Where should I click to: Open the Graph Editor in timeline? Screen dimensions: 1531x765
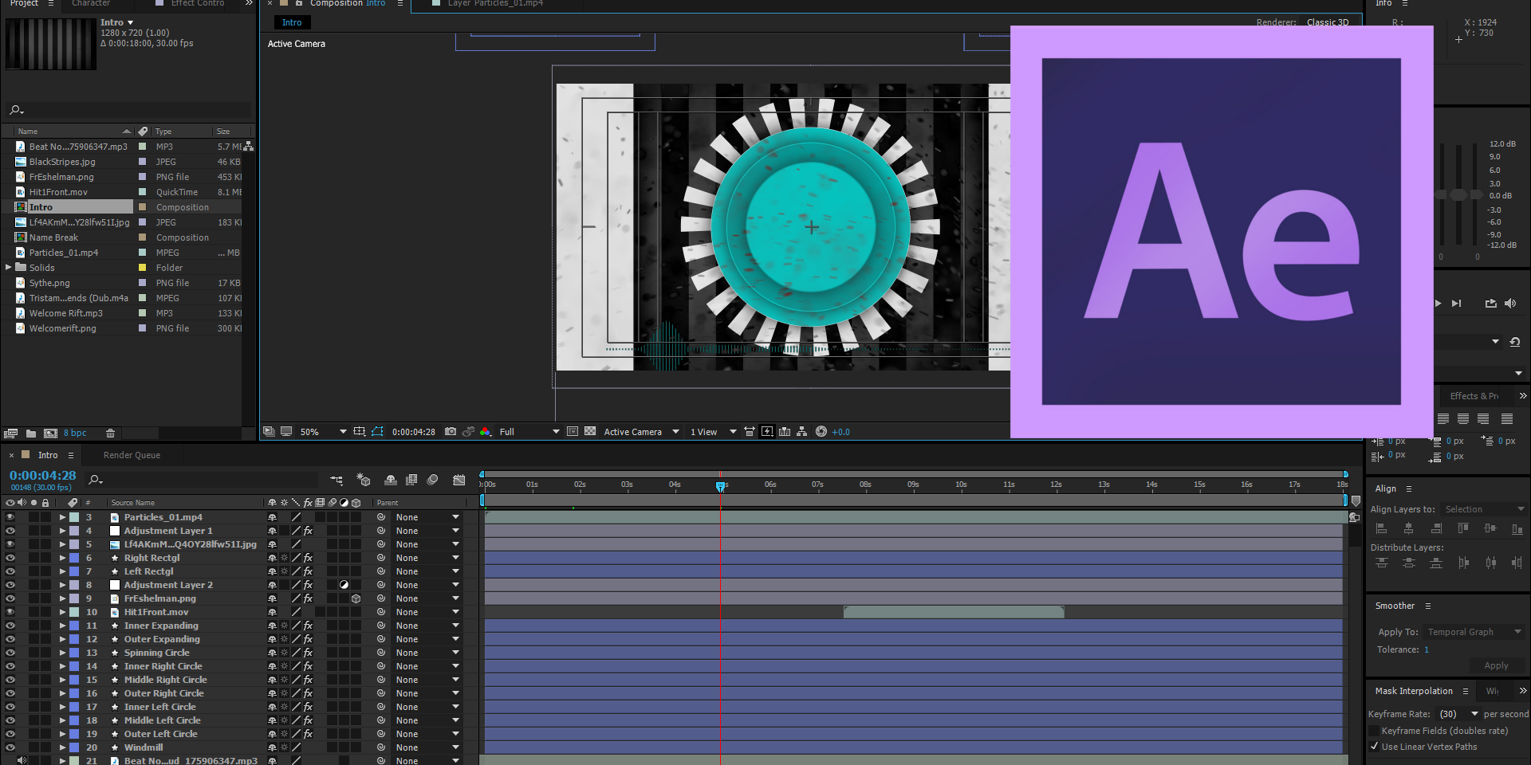point(459,480)
